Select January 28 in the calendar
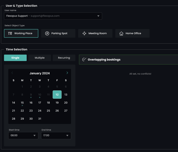Screen dimensions: 178x152 click(x=13, y=119)
